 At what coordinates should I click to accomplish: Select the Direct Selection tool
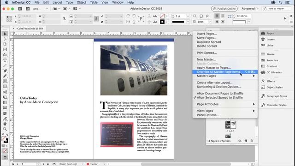tap(5, 39)
